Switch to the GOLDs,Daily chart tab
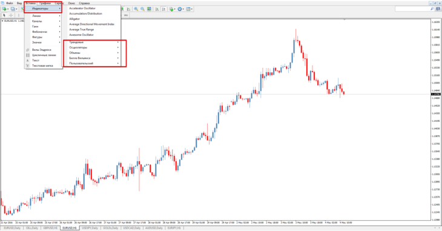Image resolution: width=442 pixels, height=231 pixels. [x=110, y=228]
